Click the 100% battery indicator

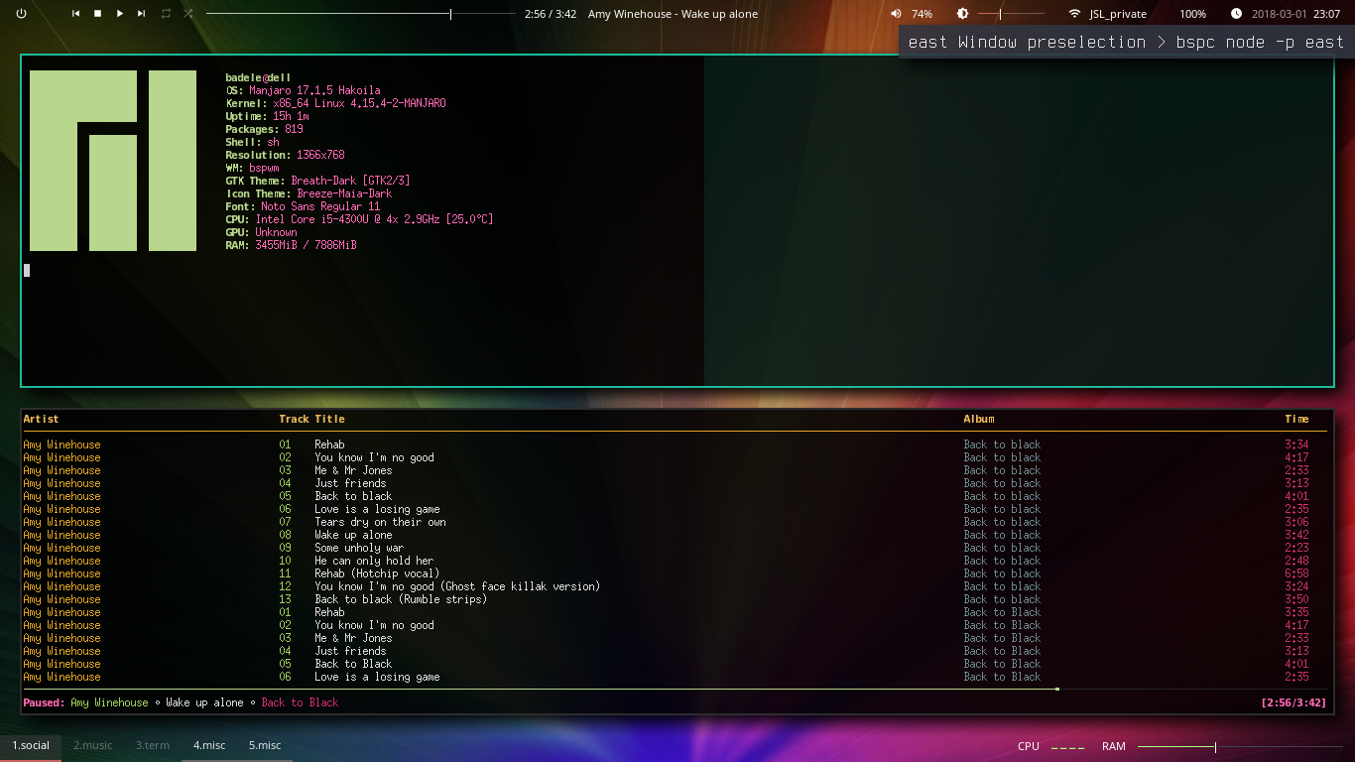click(1192, 14)
